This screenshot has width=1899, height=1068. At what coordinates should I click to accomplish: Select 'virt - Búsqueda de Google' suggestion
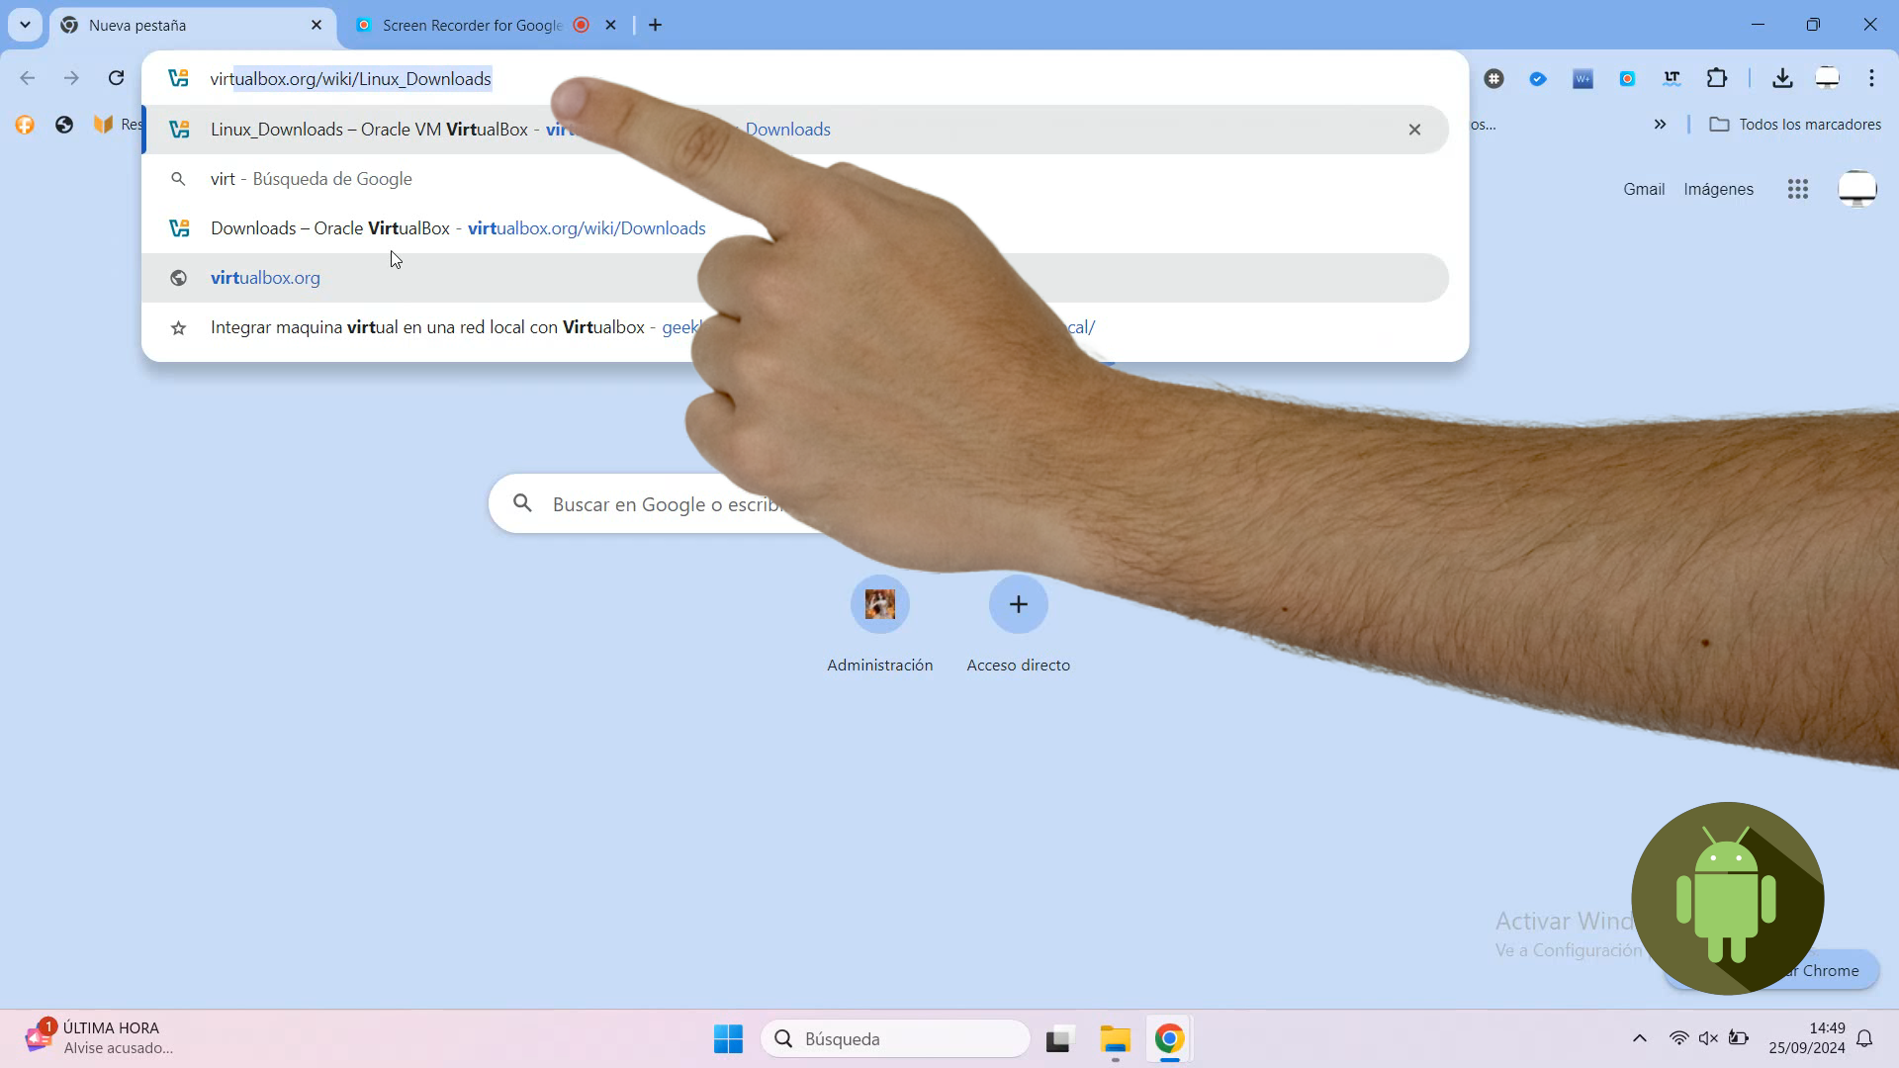795,179
